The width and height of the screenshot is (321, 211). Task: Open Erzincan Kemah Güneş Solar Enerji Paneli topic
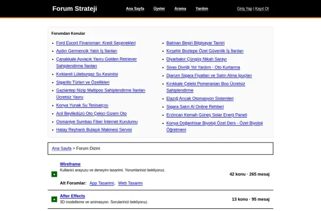207,115
